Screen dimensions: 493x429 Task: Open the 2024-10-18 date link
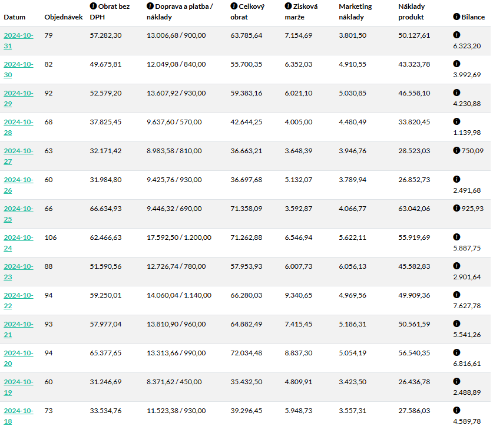click(18, 416)
